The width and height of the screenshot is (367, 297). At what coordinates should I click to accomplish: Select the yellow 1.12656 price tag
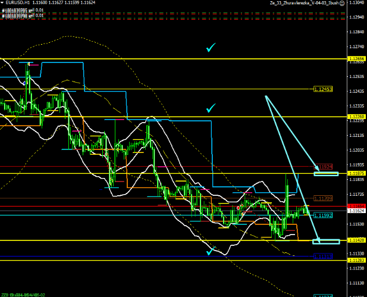tap(357, 60)
